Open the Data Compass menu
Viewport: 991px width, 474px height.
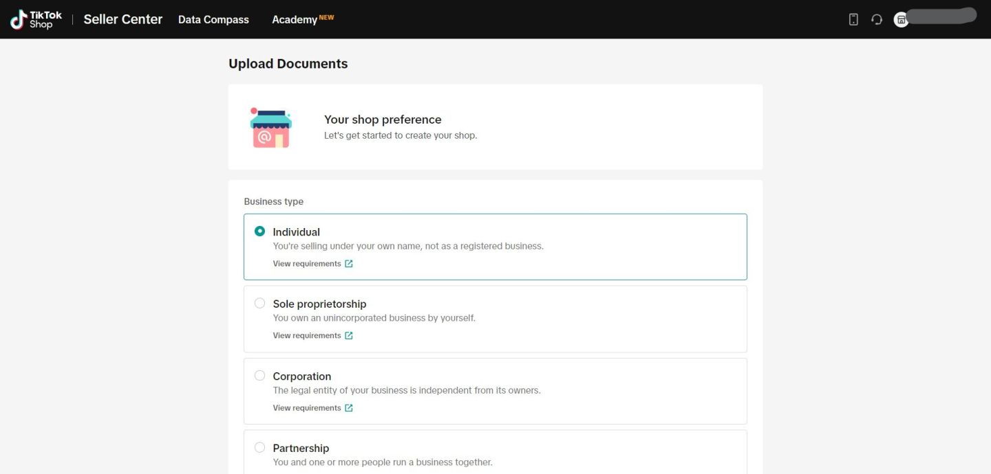click(x=213, y=19)
